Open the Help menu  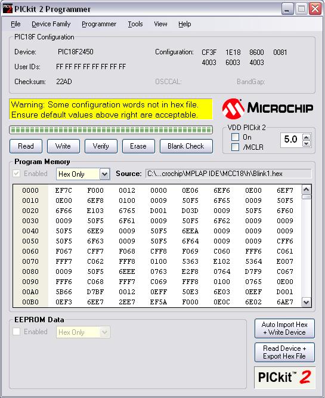point(185,24)
